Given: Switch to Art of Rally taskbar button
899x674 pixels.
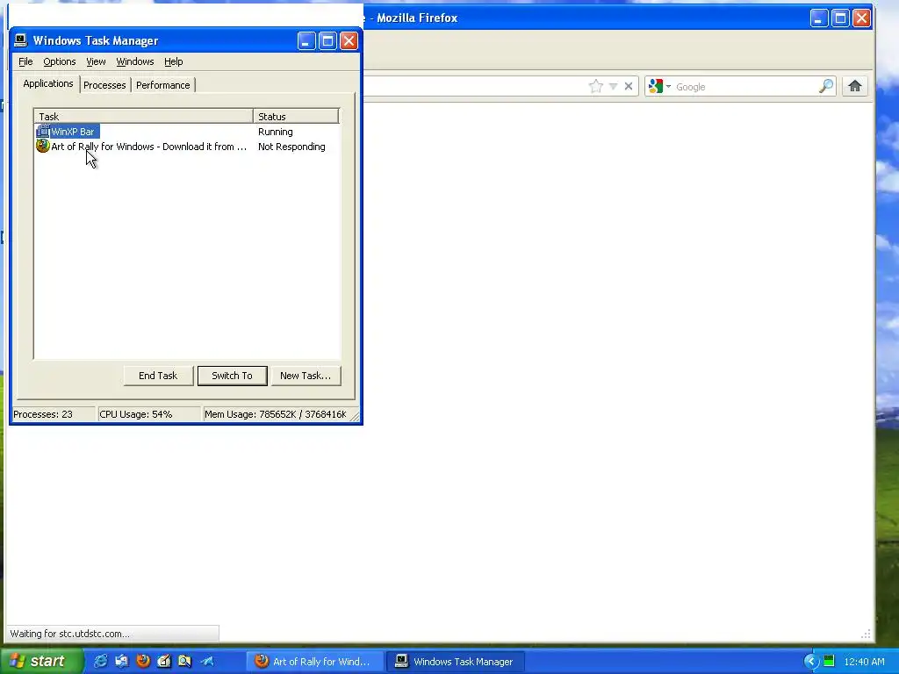Looking at the screenshot, I should click(x=314, y=662).
